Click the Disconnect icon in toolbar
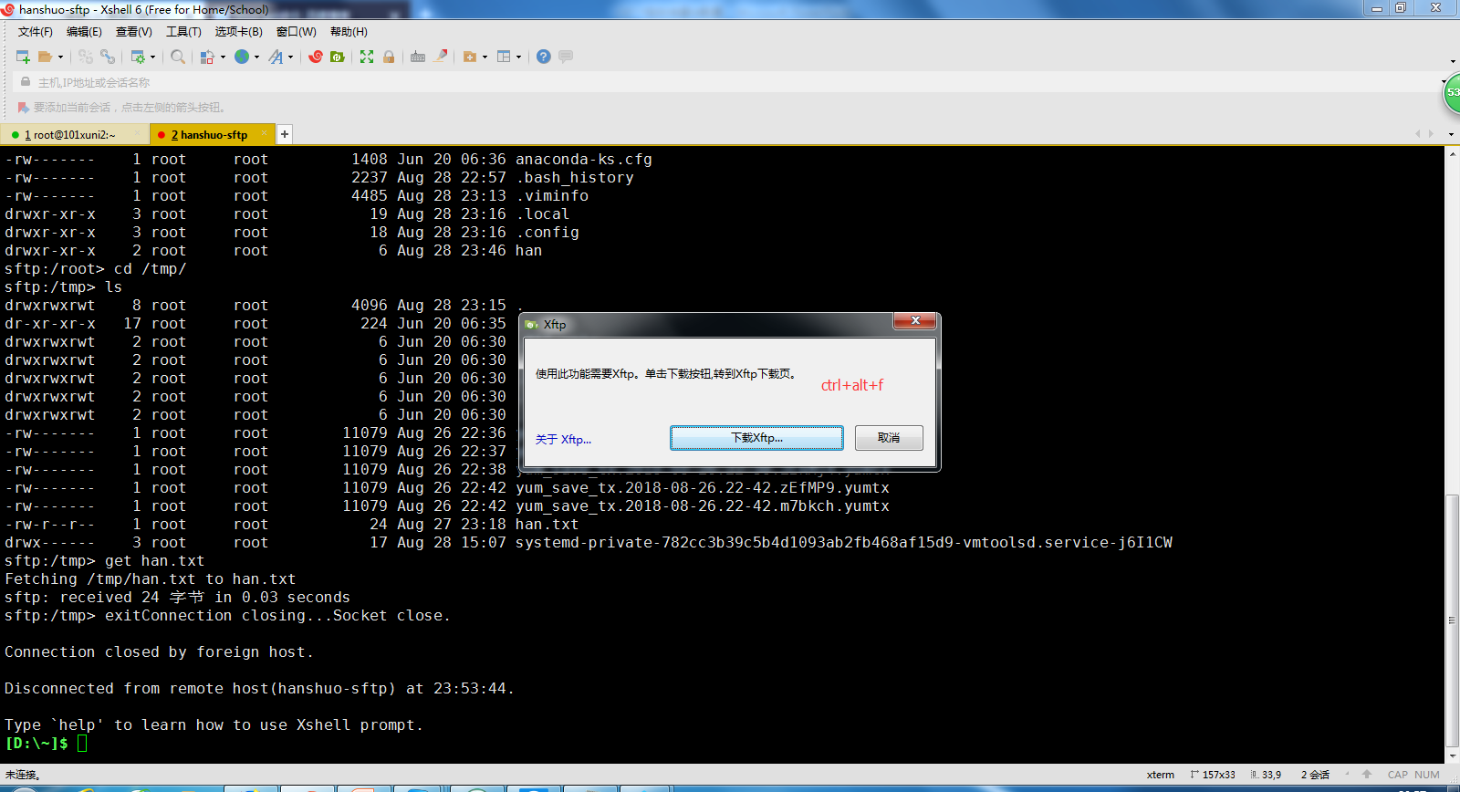 coord(86,57)
